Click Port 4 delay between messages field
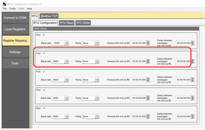Image resolution: width=205 pixels, height=130 pixels. tap(183, 116)
